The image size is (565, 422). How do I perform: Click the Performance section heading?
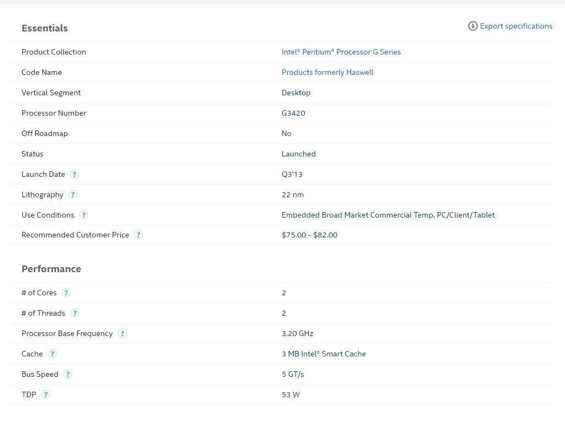click(x=51, y=269)
